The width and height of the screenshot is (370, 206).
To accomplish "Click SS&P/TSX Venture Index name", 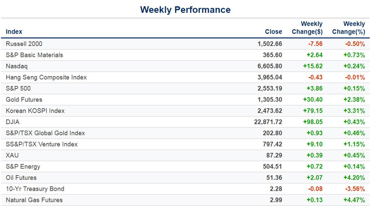I will tap(42, 144).
